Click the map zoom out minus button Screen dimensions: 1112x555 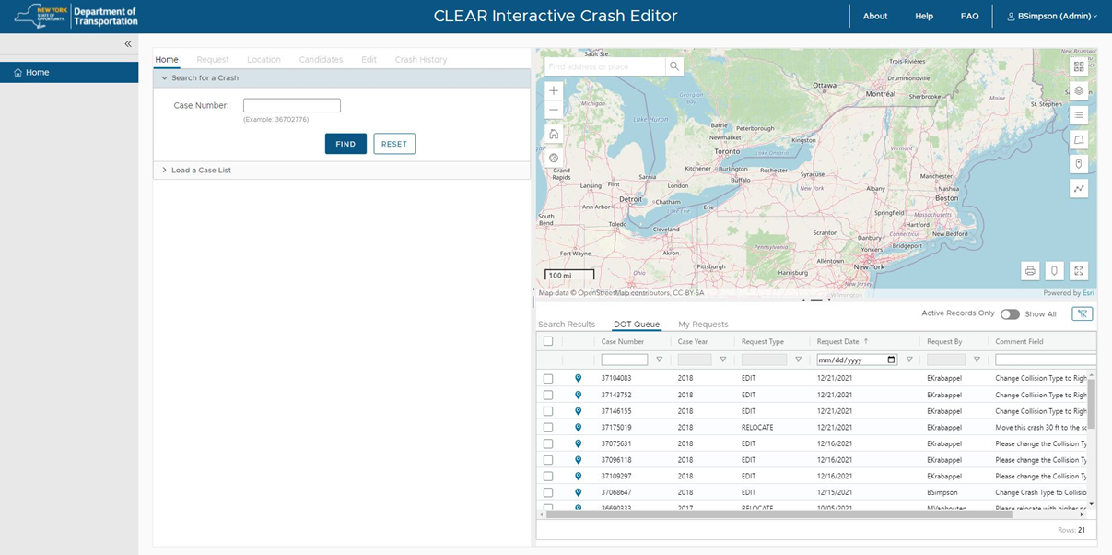coord(554,110)
